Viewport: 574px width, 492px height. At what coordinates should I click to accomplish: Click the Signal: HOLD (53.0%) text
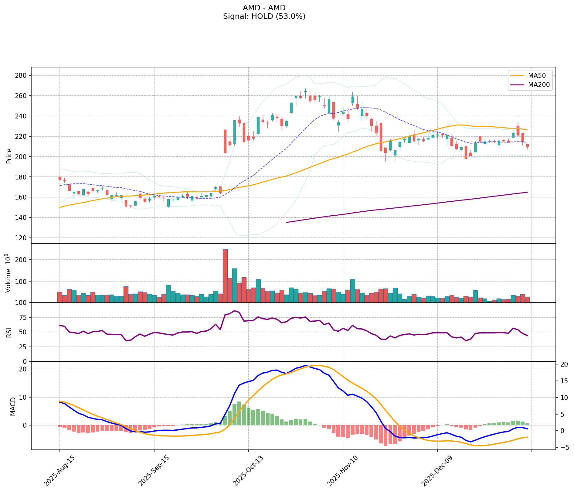coord(264,16)
